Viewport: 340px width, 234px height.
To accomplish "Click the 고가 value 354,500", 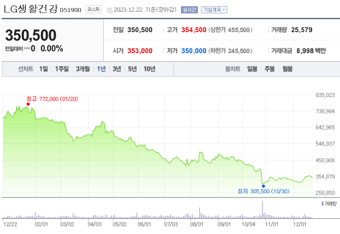I will point(194,30).
